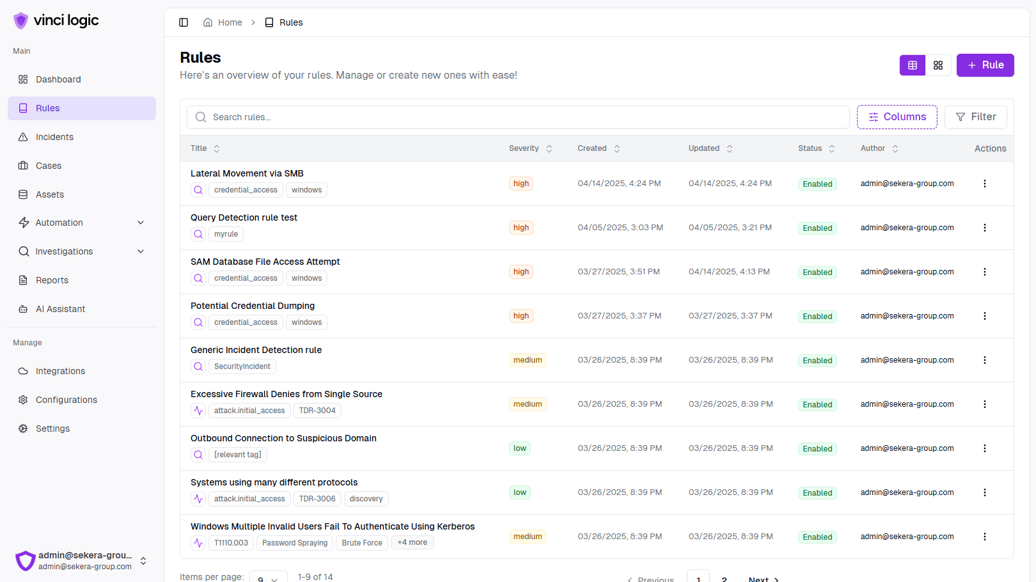Collapse the sidebar panel
This screenshot has width=1036, height=582.
pyautogui.click(x=184, y=22)
